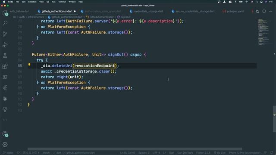Click Ln 85, Col 40 cursor position

[x=128, y=153]
